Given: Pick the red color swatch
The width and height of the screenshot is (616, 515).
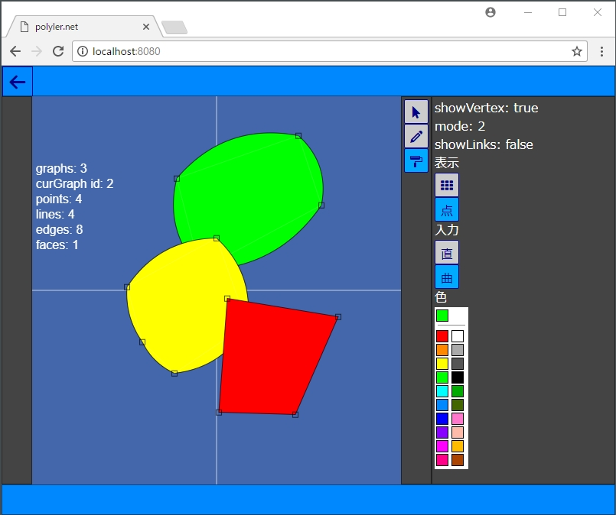Looking at the screenshot, I should click(x=442, y=336).
